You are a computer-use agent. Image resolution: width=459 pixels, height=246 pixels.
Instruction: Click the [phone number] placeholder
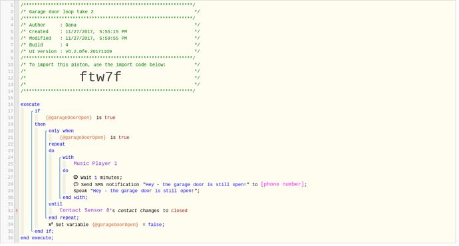point(283,184)
